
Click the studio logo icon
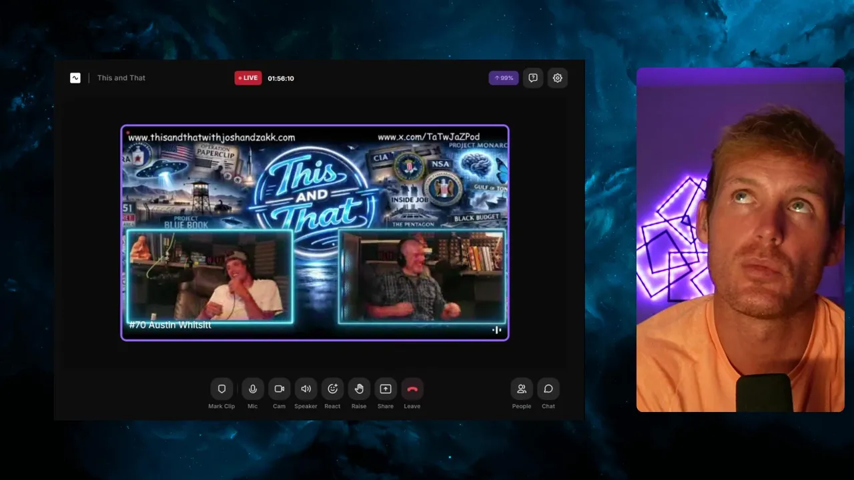point(75,78)
